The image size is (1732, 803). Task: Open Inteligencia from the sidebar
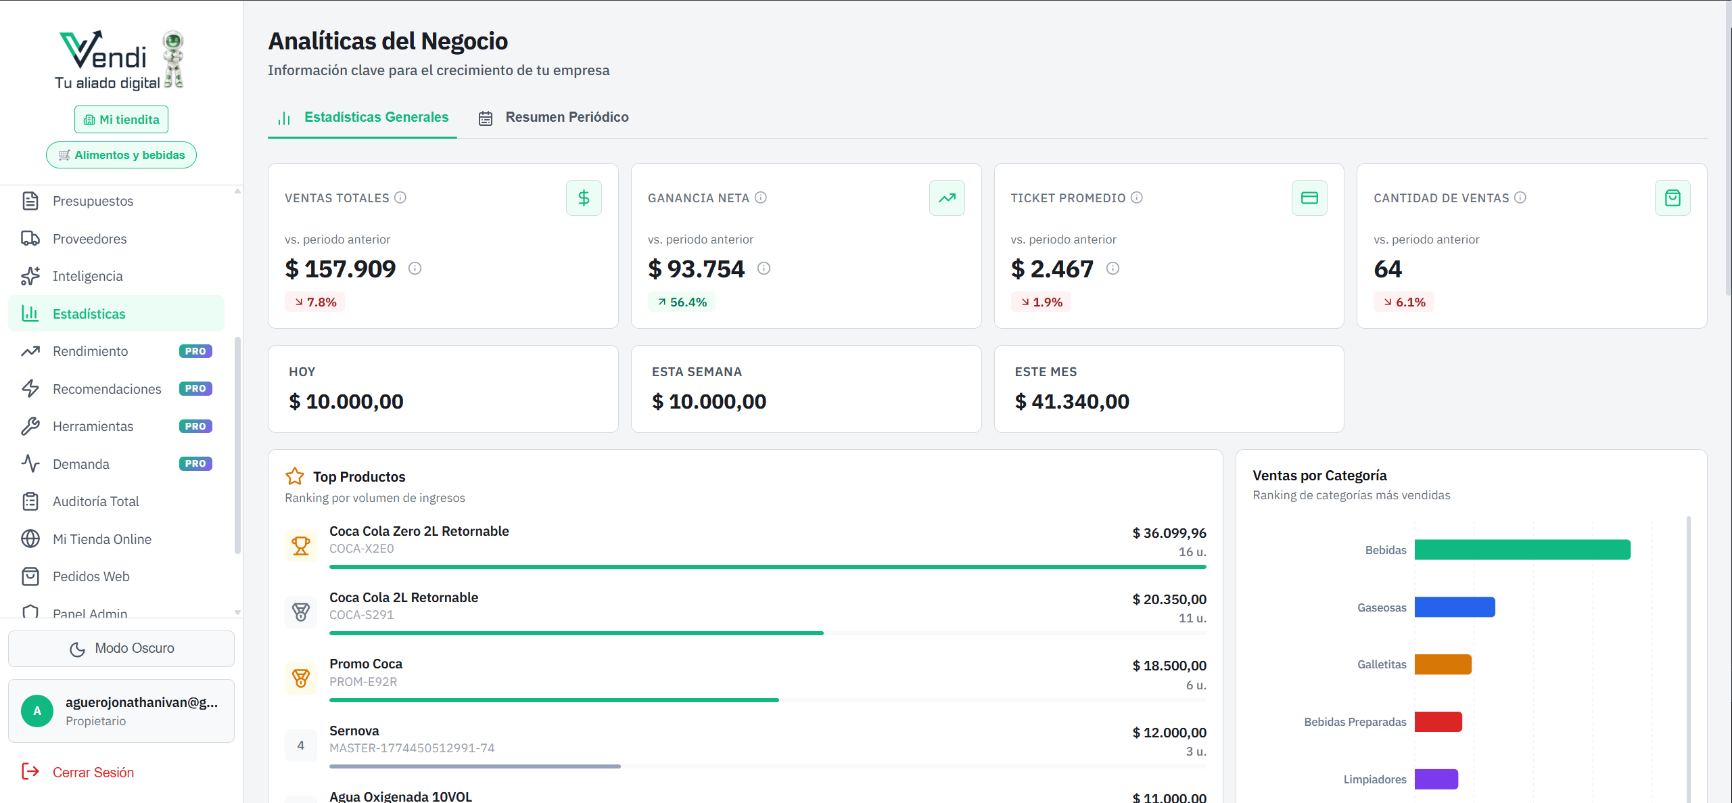pyautogui.click(x=88, y=276)
